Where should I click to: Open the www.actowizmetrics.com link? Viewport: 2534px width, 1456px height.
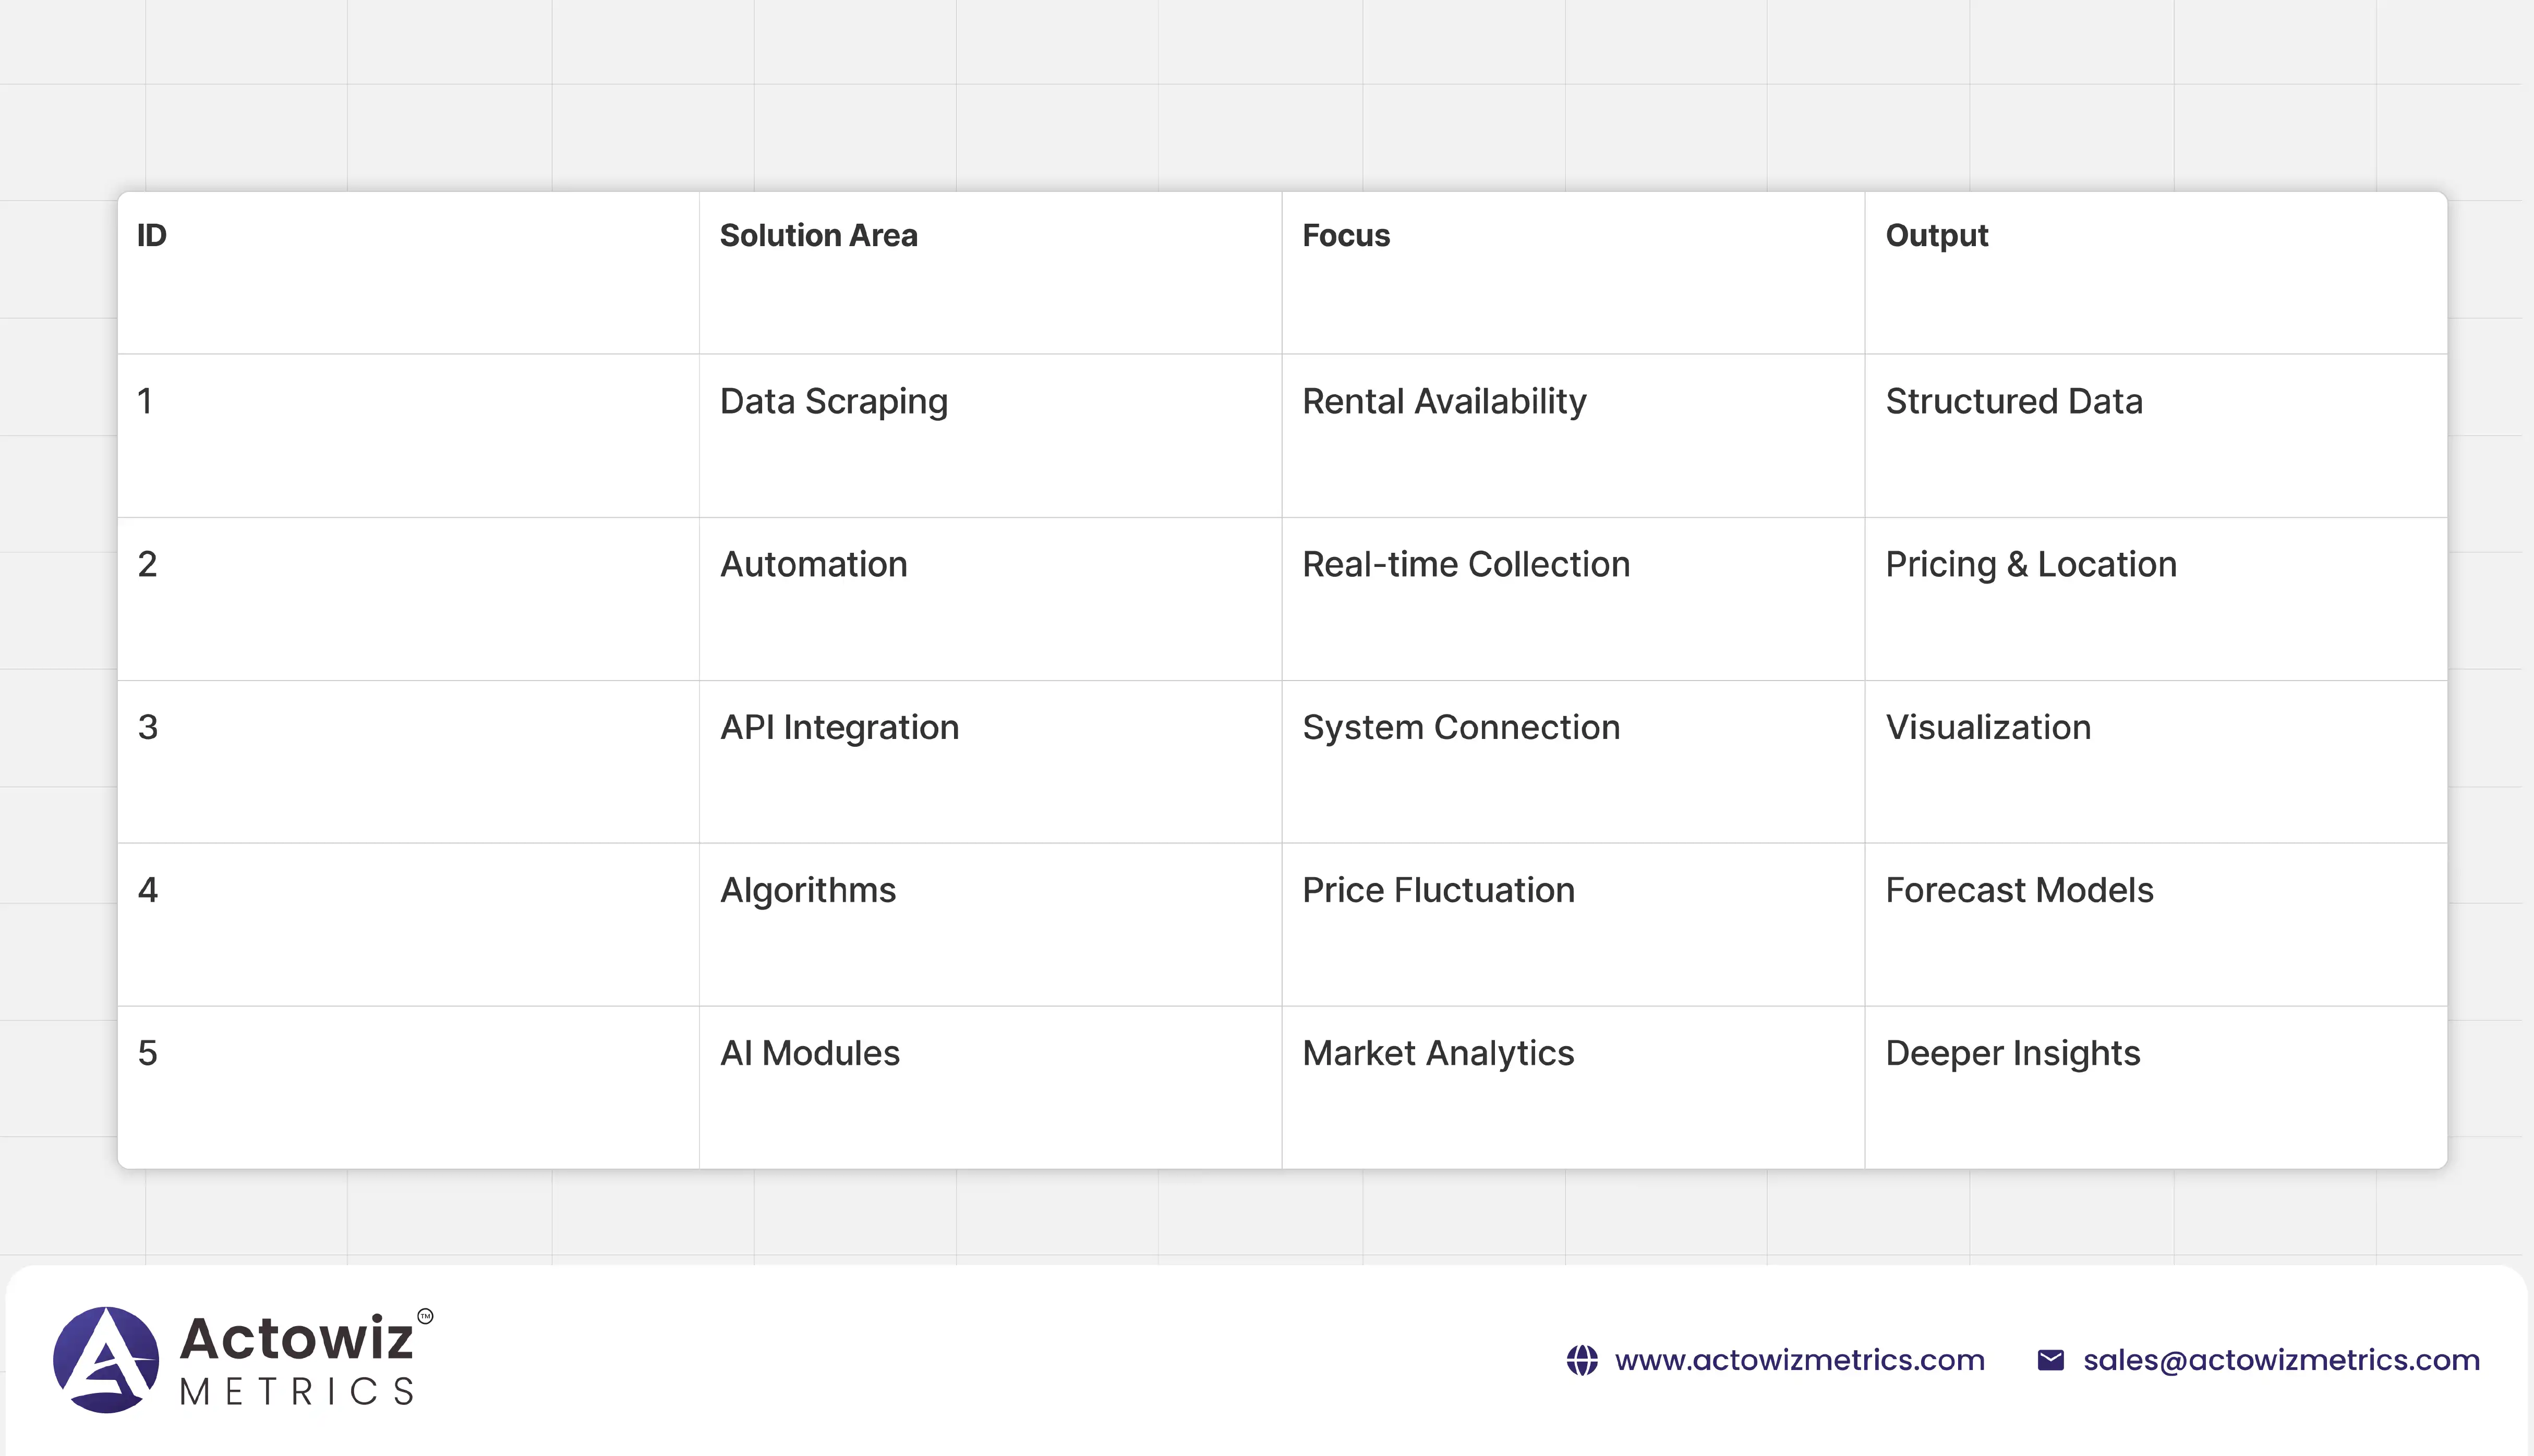1799,1360
